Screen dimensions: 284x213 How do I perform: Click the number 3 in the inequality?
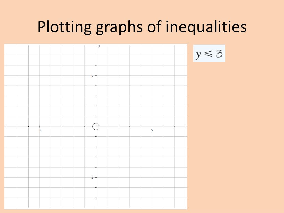tap(219, 54)
